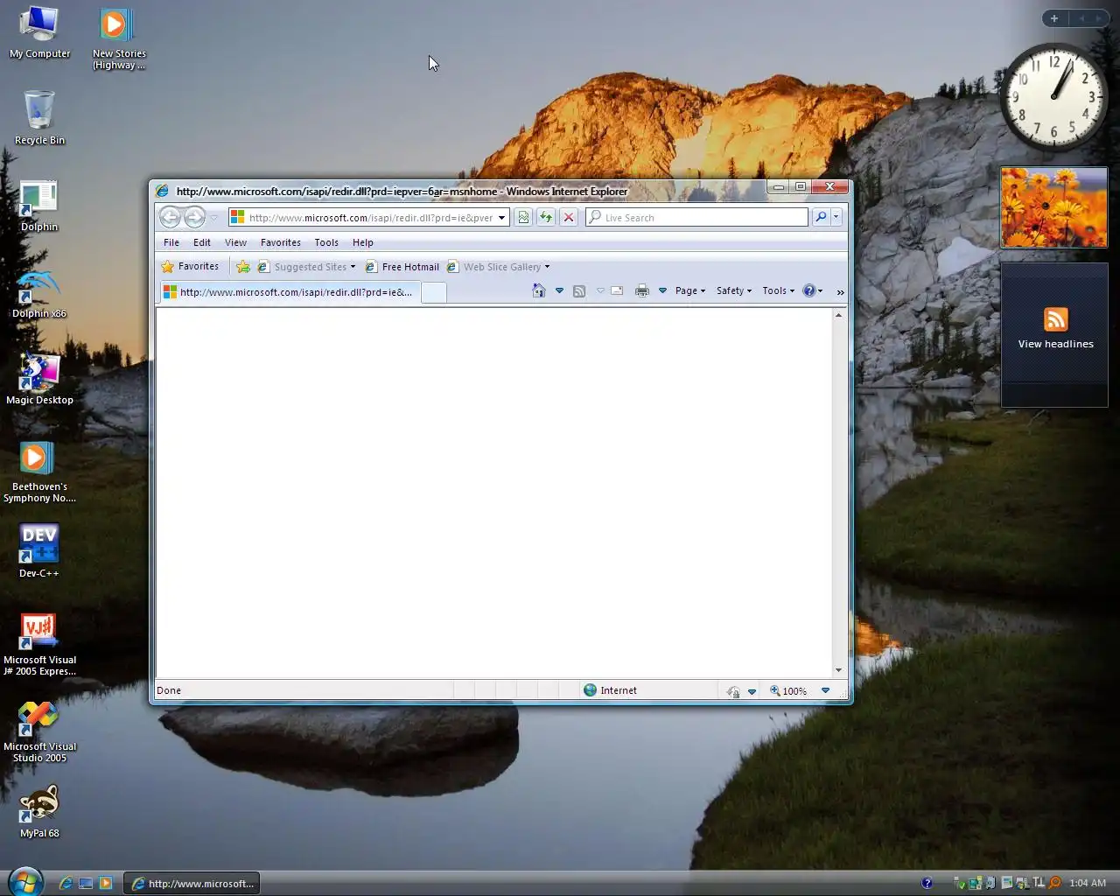
Task: Click the 100% zoom level button
Action: coord(788,690)
